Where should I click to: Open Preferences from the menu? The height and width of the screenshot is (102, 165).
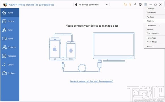pyautogui.click(x=151, y=12)
